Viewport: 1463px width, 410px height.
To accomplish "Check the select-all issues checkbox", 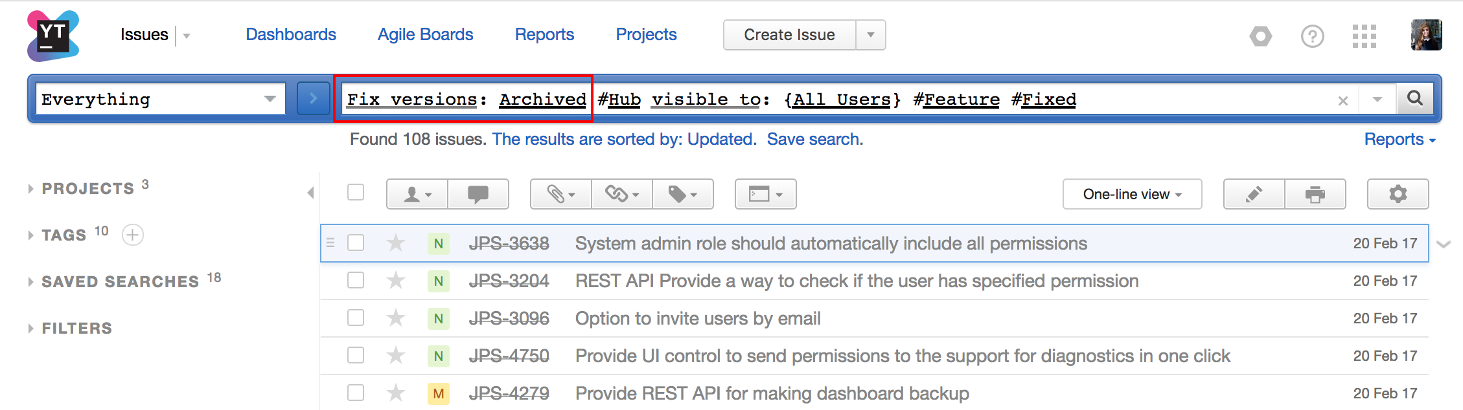I will tap(356, 192).
